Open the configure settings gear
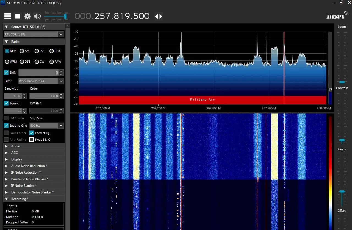Image resolution: width=352 pixels, height=230 pixels. (27, 16)
